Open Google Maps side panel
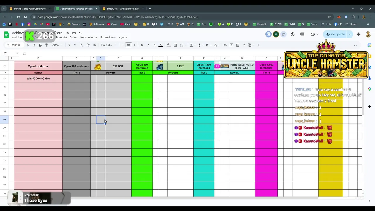This screenshot has width=375, height=211. coord(369,89)
